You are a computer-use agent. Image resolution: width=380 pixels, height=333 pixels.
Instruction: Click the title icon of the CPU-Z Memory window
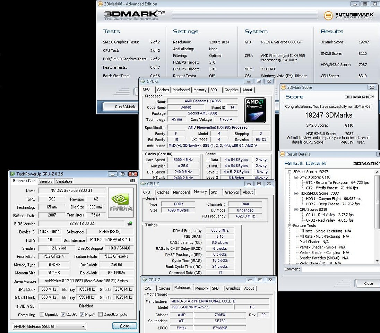click(143, 183)
